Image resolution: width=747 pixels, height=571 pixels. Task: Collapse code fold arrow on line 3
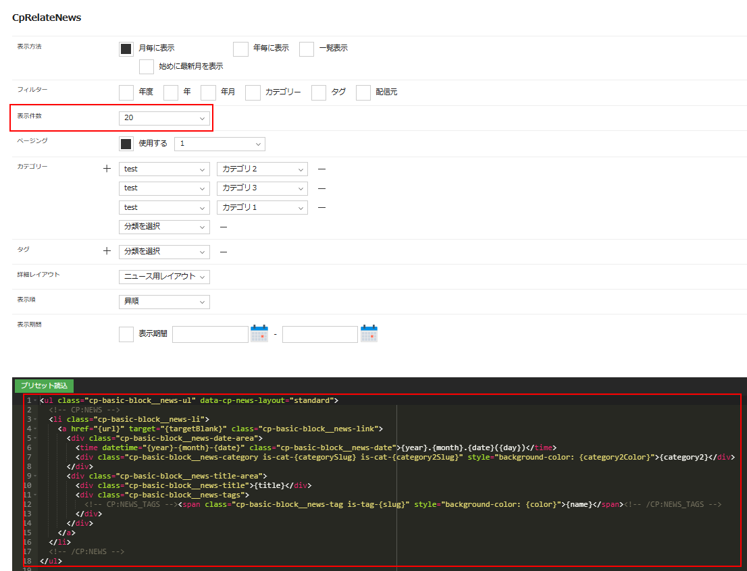point(35,420)
